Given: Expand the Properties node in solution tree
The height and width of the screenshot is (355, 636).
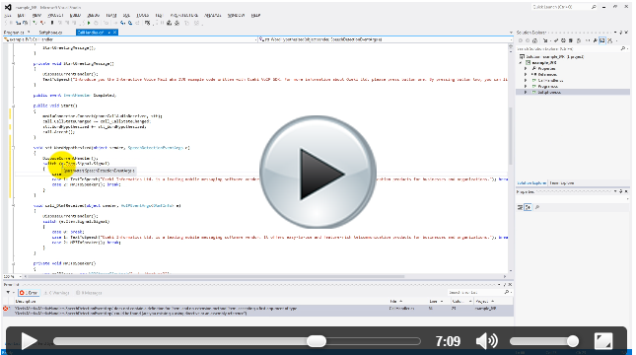Looking at the screenshot, I should click(x=526, y=69).
